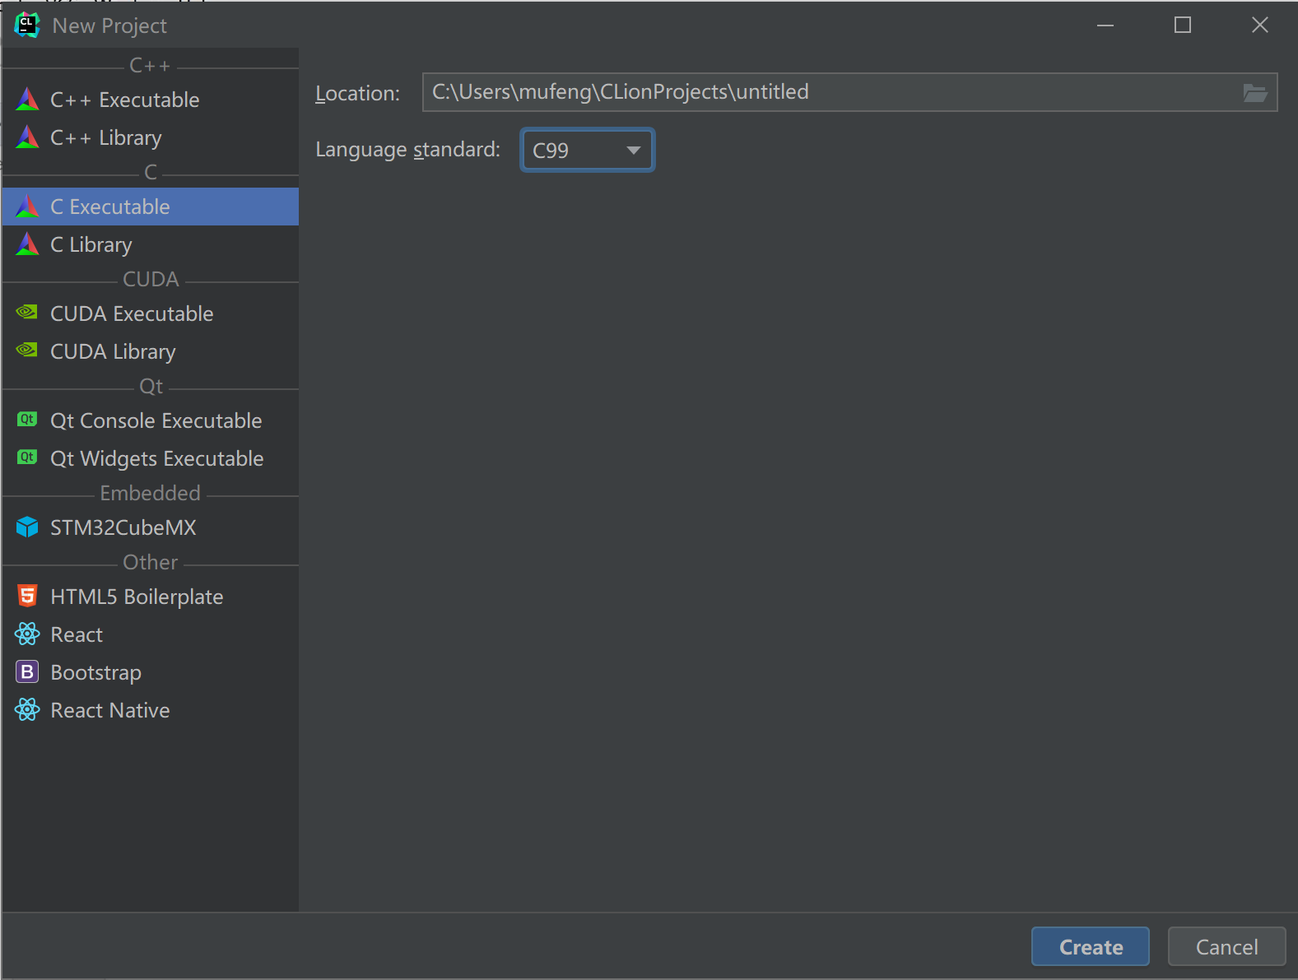Click the C++ Library CMake icon
The width and height of the screenshot is (1298, 980).
[x=27, y=137]
